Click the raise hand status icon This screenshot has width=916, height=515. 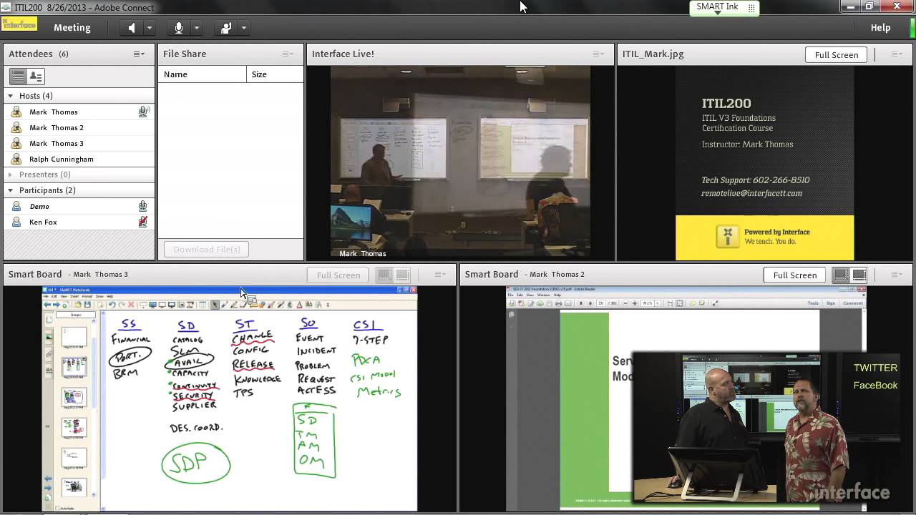226,28
